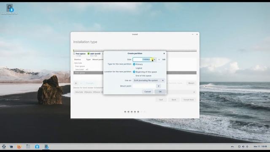Click the sda1 (ext4) legend entry
Viewport: 270px width, 152px height.
click(x=94, y=54)
